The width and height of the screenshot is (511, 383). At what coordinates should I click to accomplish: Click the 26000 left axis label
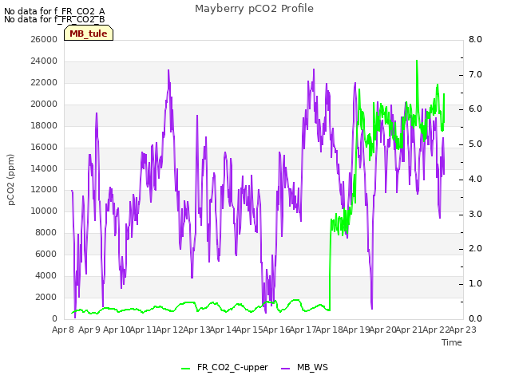pos(44,39)
